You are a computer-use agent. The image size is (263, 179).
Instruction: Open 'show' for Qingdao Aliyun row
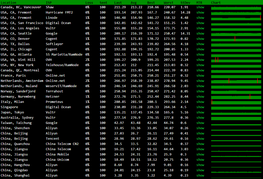pos(200,170)
